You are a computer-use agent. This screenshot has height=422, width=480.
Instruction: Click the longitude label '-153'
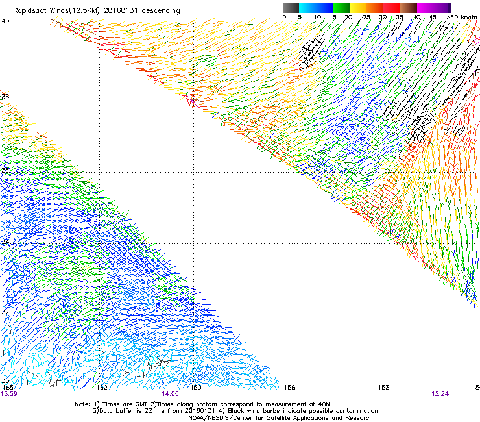tap(381, 388)
